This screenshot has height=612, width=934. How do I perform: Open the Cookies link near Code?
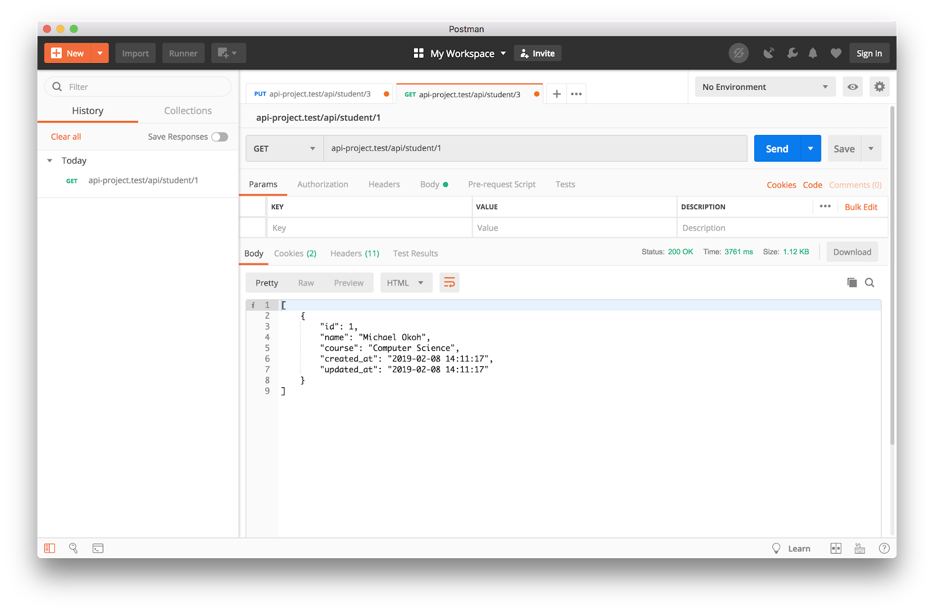(x=782, y=185)
